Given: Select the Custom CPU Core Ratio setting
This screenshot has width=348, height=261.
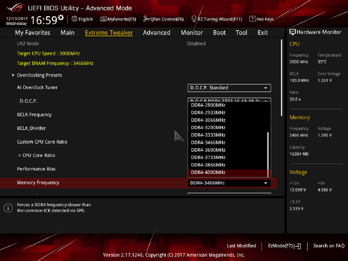Looking at the screenshot, I should [x=42, y=142].
